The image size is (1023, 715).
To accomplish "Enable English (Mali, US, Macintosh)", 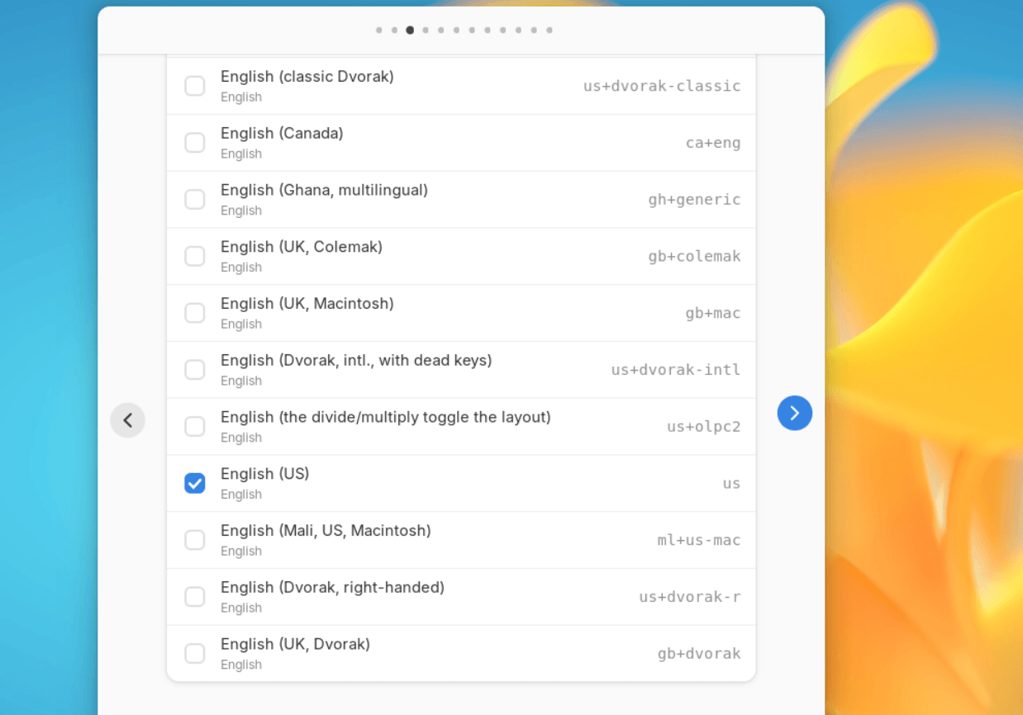I will point(195,540).
